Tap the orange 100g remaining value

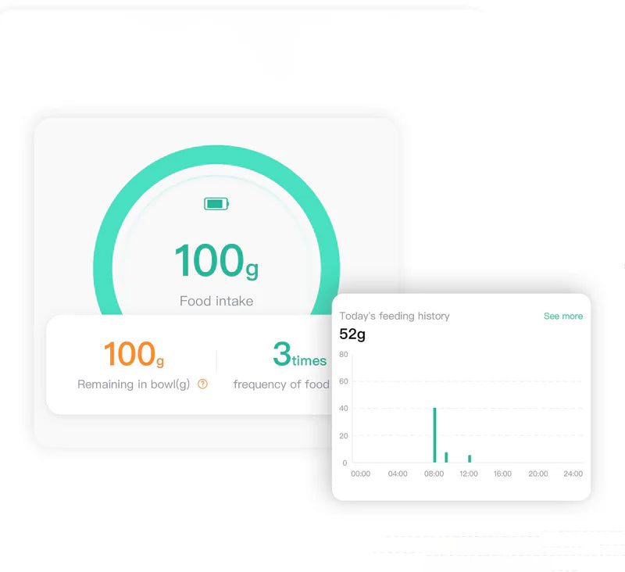134,354
